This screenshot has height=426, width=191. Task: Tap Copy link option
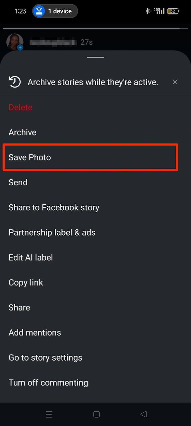[x=26, y=282]
